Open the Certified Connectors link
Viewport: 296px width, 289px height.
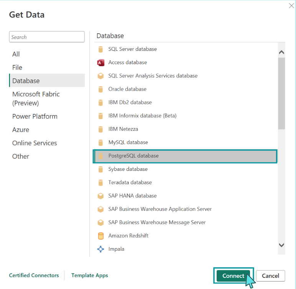pos(34,275)
